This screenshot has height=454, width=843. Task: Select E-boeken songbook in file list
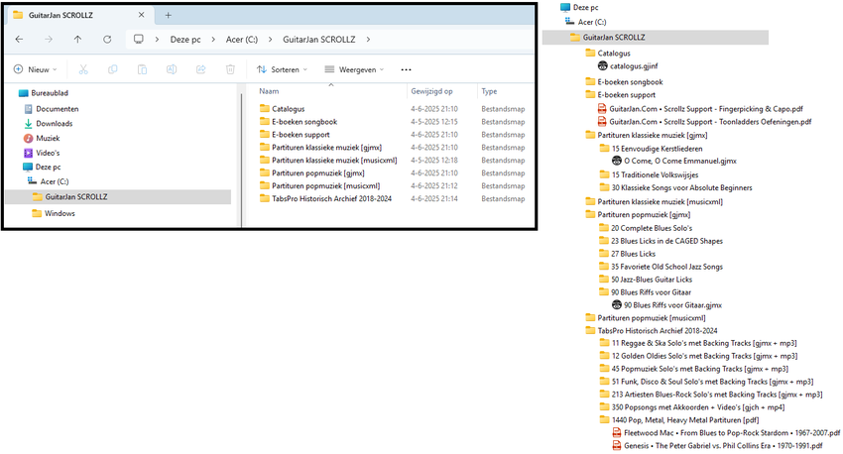pyautogui.click(x=299, y=121)
